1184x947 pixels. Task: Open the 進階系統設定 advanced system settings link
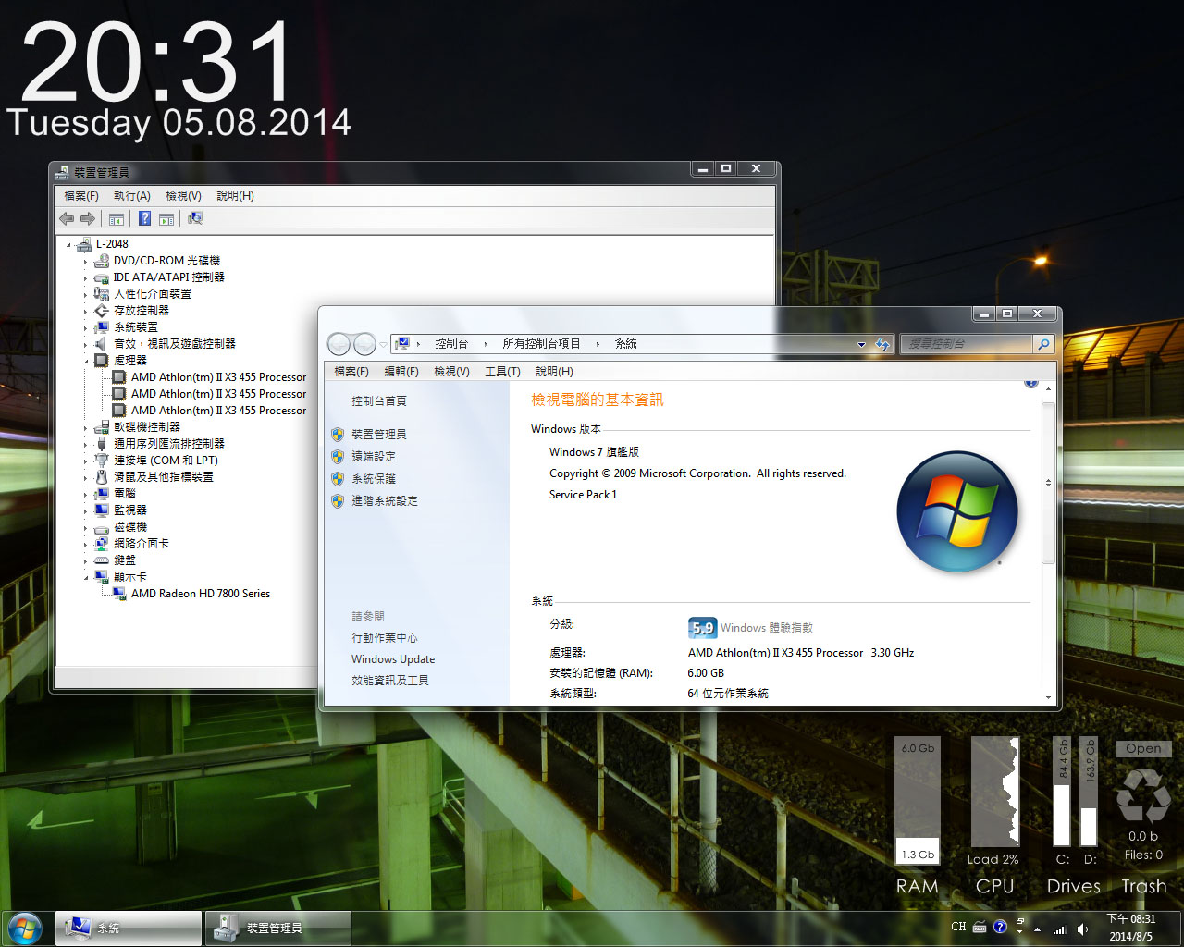click(384, 501)
